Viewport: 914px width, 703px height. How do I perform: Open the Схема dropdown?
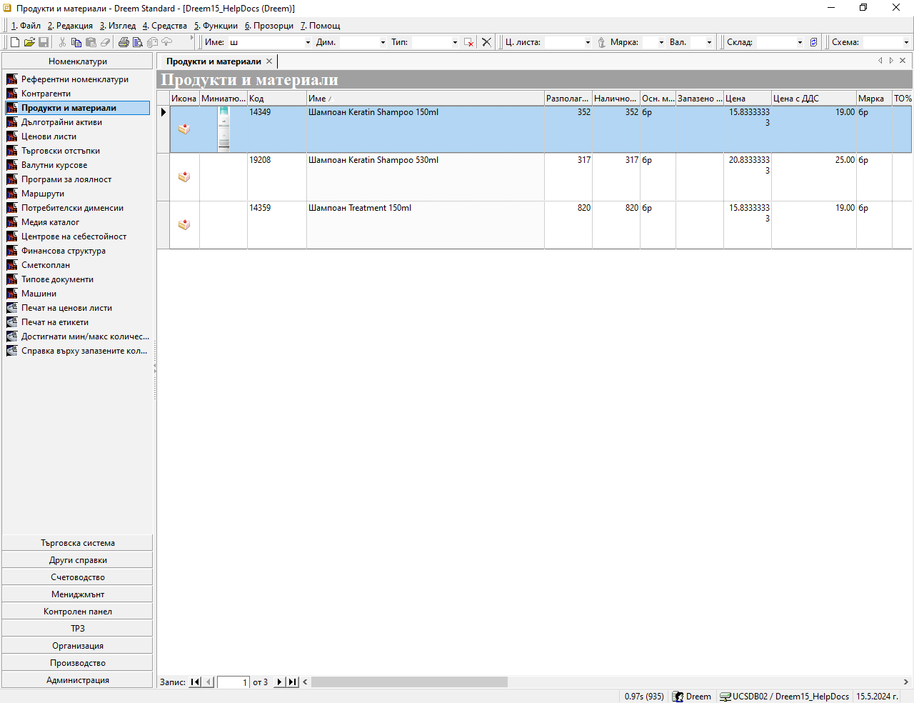[906, 42]
